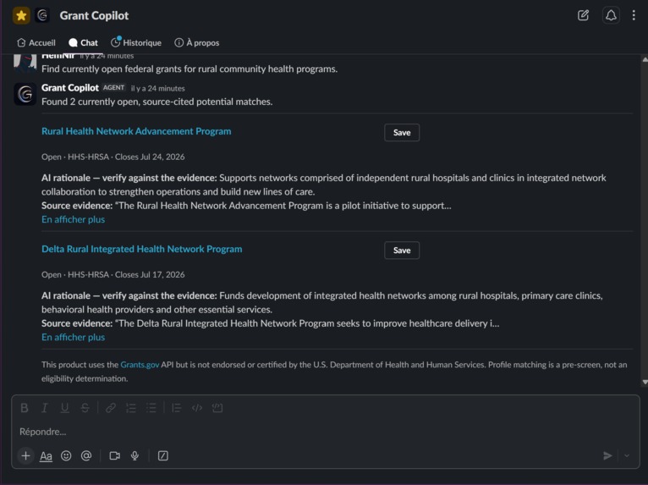Click the AGENT badge
Image resolution: width=648 pixels, height=485 pixels.
(x=113, y=88)
